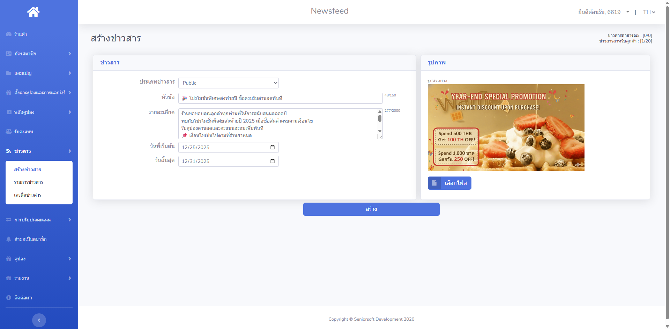Open TH language selector
The height and width of the screenshot is (329, 670).
649,12
